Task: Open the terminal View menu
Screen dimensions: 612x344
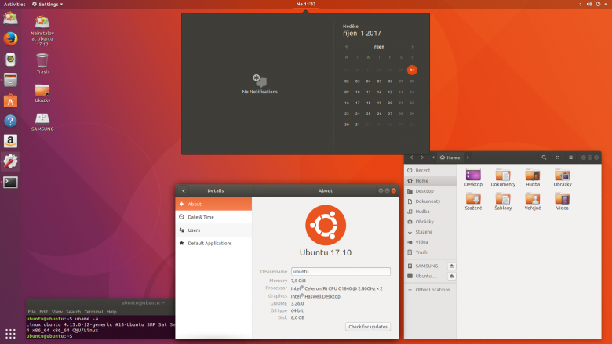Action: coord(57,312)
